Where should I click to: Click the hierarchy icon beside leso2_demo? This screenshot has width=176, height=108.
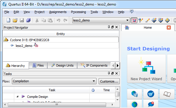pos(36,45)
